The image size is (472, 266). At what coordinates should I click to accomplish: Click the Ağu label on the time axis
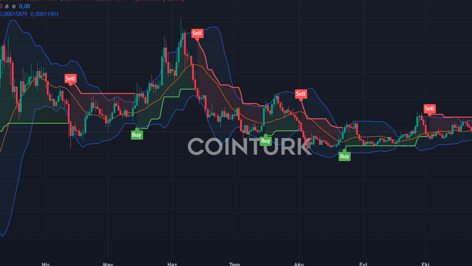click(299, 264)
